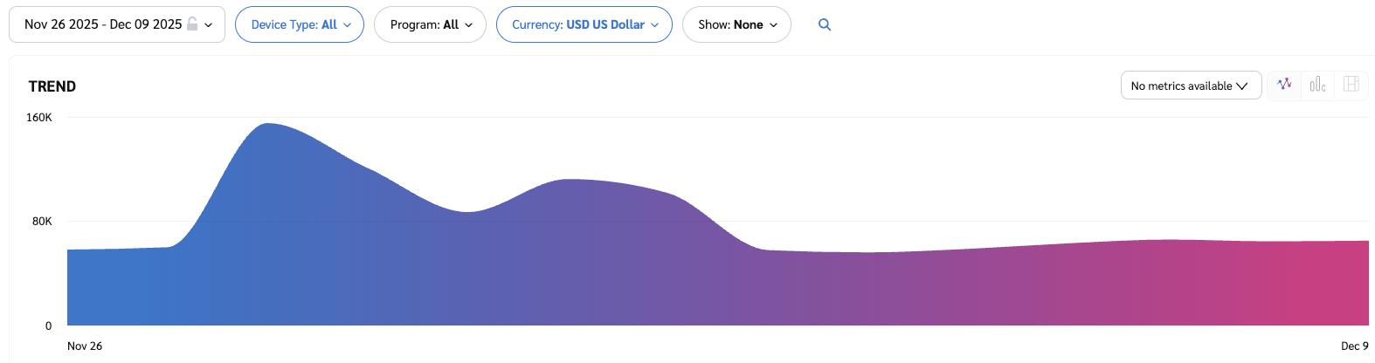Click the date range lock icon
The height and width of the screenshot is (363, 1375).
pyautogui.click(x=192, y=24)
